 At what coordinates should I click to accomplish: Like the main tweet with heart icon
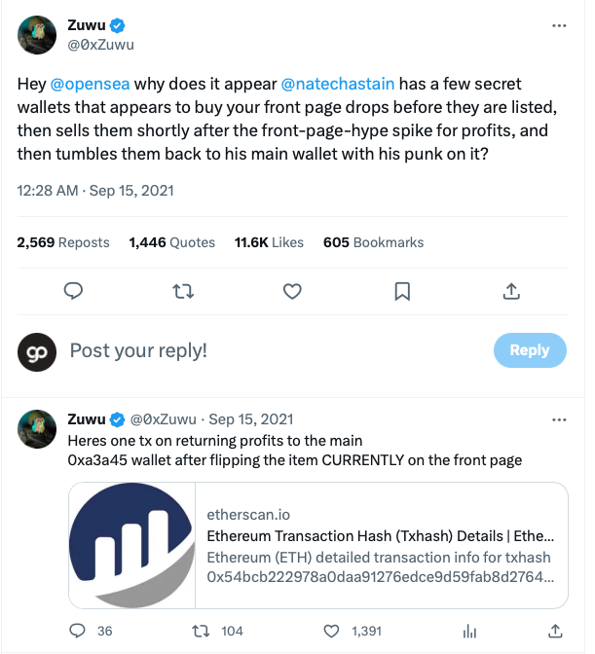coord(291,290)
